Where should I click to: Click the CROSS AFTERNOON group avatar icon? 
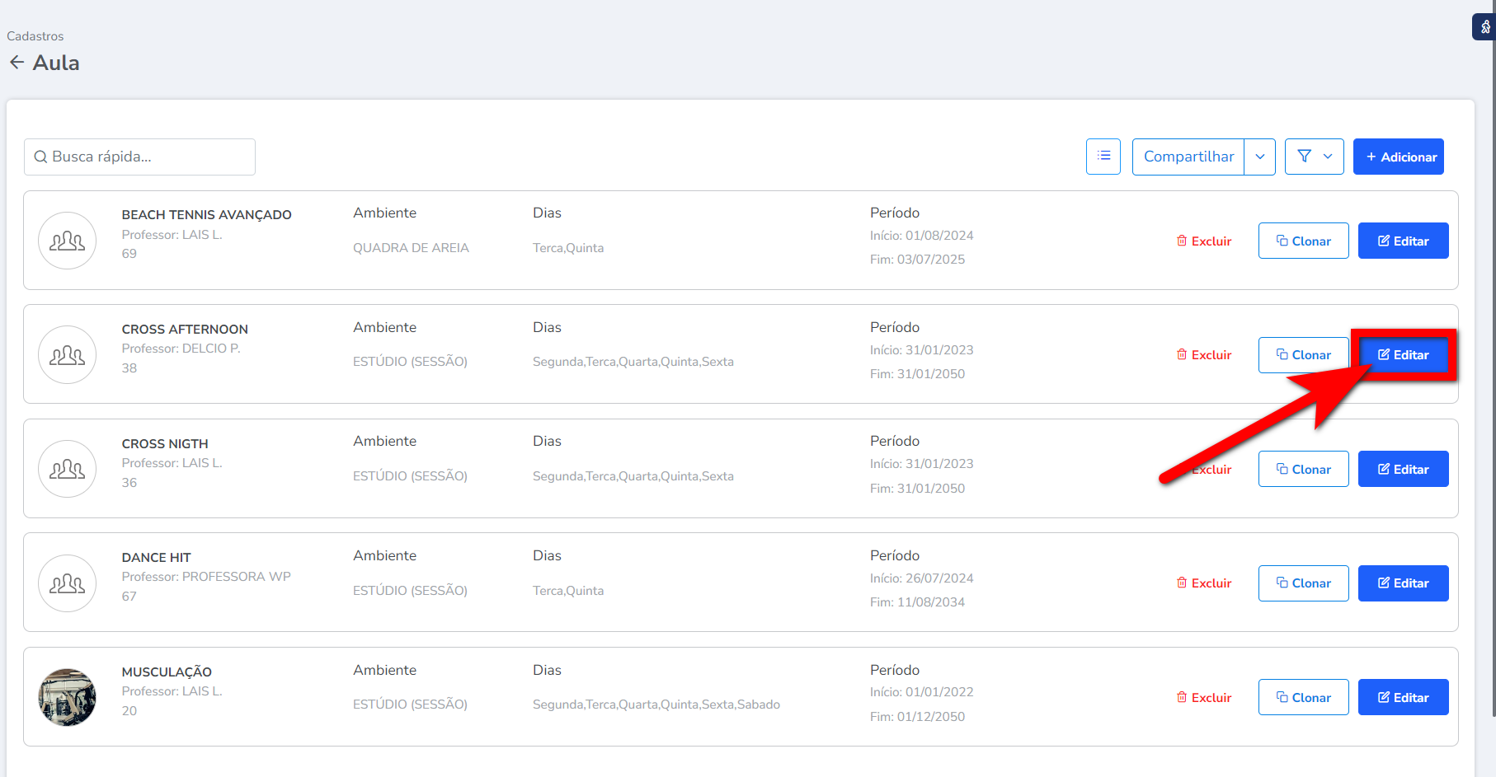pyautogui.click(x=68, y=355)
